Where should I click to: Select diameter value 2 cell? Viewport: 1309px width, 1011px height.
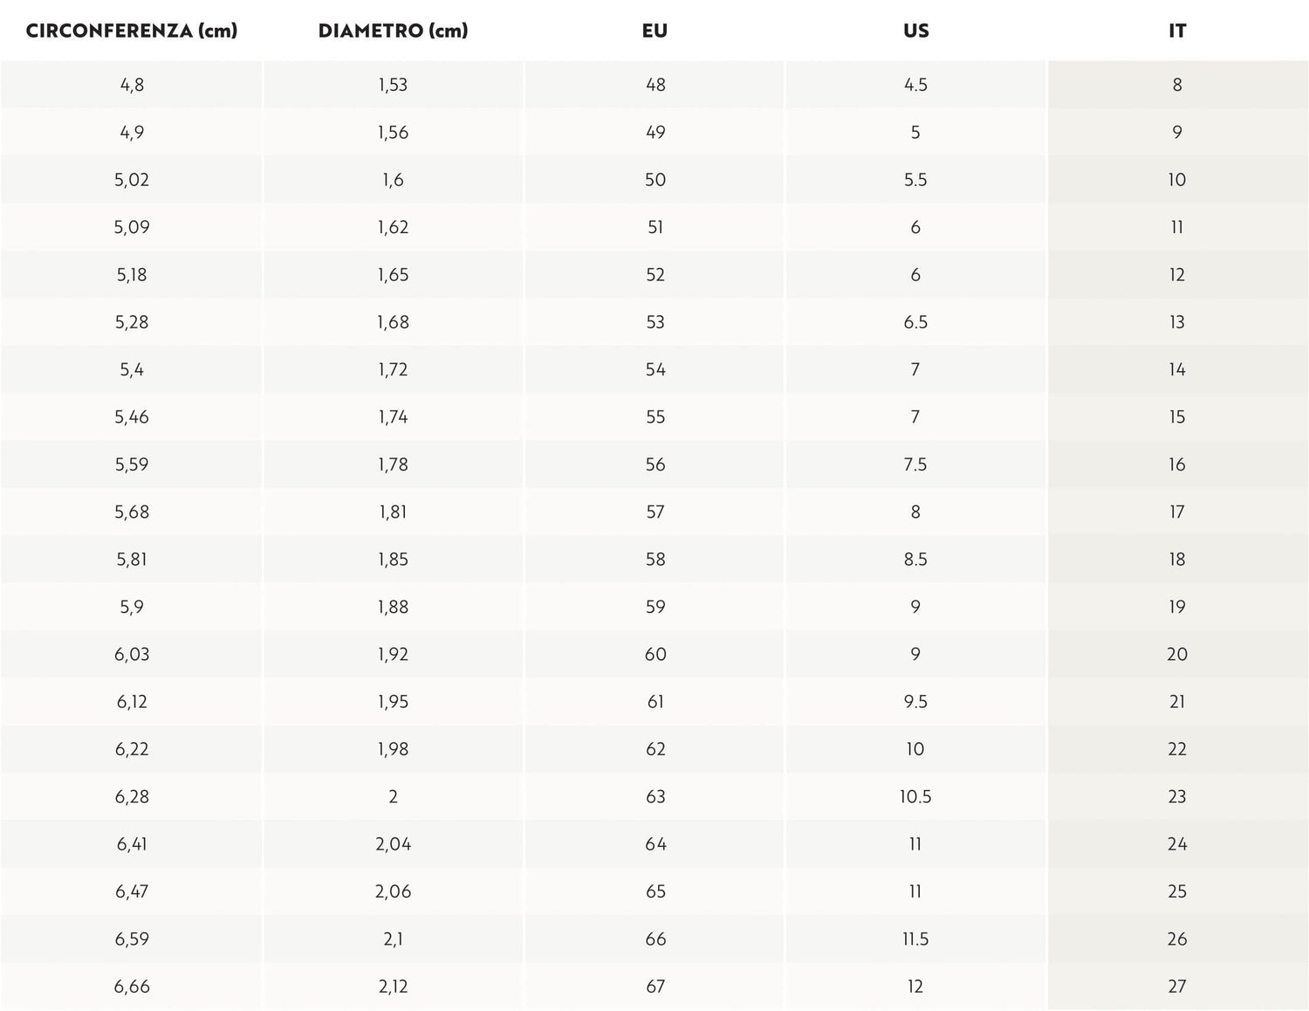[393, 796]
